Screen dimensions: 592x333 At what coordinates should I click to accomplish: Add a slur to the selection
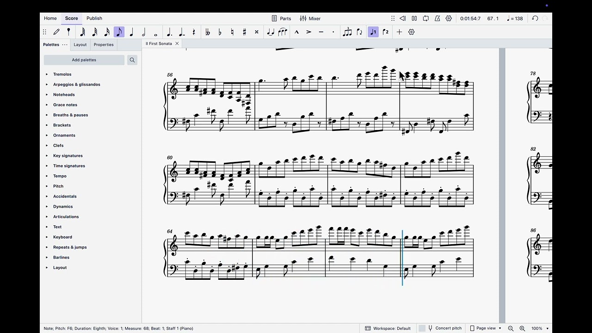[283, 32]
